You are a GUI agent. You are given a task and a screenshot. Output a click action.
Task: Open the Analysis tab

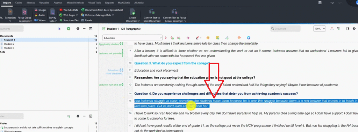[x=58, y=3]
